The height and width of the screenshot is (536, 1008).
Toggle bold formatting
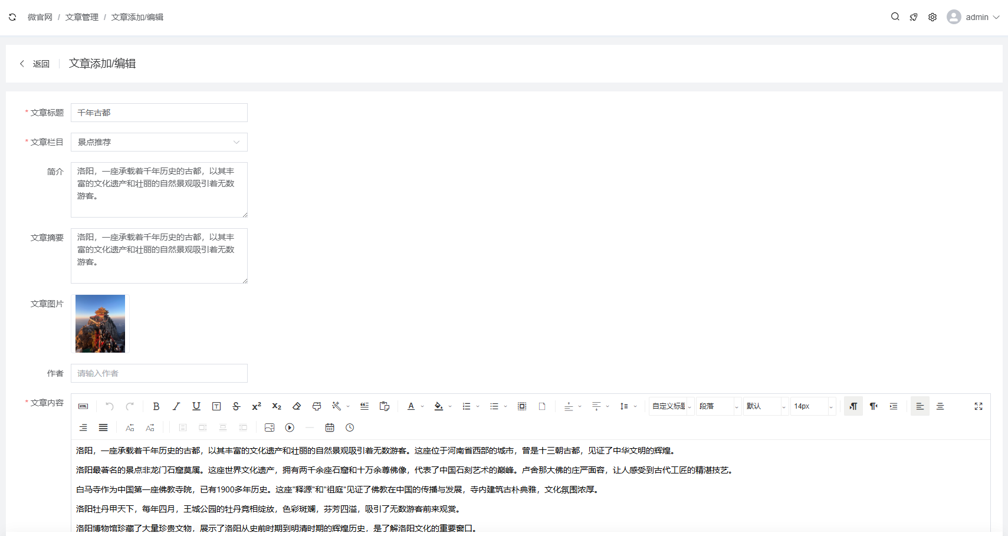point(156,406)
